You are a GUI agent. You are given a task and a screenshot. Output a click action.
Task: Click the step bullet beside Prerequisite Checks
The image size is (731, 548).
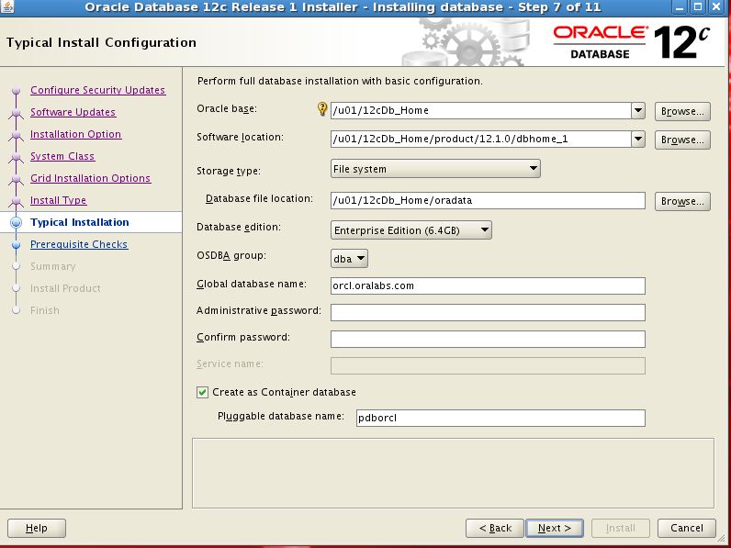15,245
